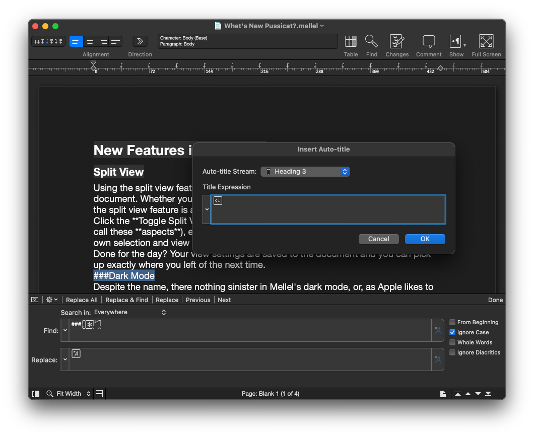Image resolution: width=534 pixels, height=437 pixels.
Task: Toggle the sidebar pane in status bar
Action: point(35,394)
